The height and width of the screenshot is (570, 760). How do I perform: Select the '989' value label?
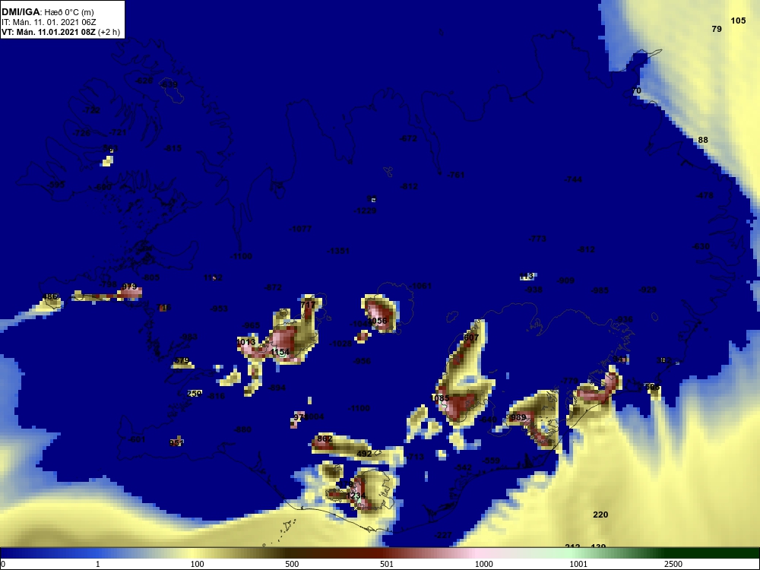click(x=518, y=417)
